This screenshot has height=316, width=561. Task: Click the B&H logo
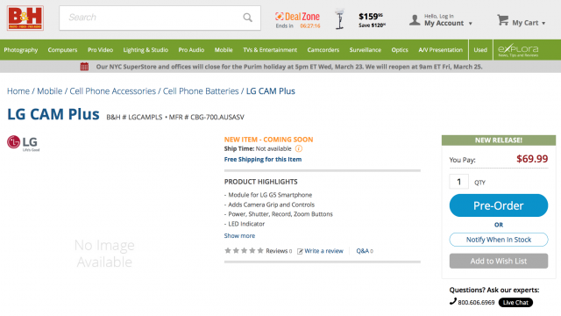[x=25, y=18]
